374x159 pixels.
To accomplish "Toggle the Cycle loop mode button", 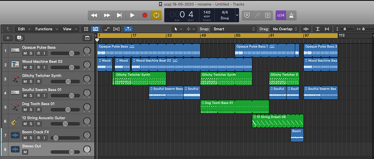I will coord(156,15).
